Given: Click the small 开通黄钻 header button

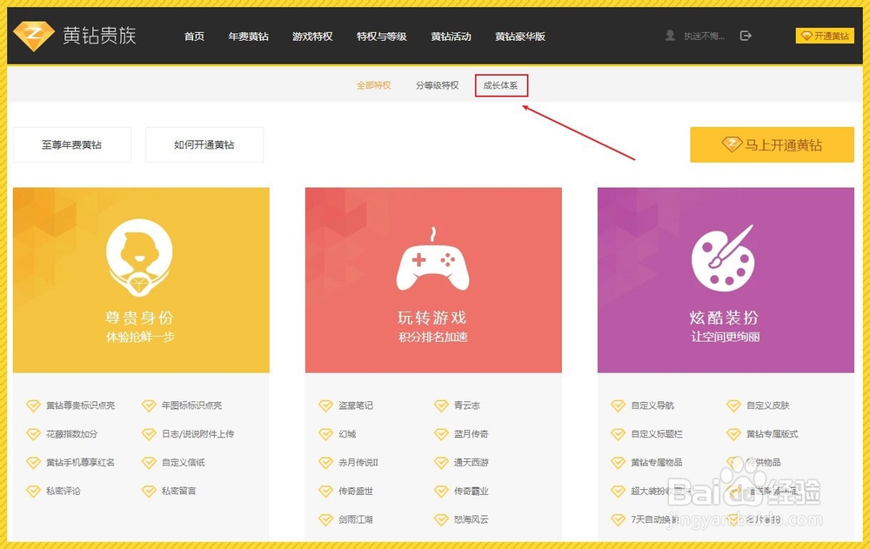Looking at the screenshot, I should click(x=825, y=36).
